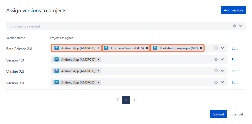Viewport: 252px width, 124px height.
Task: Edit the Beta Release 2.0 version
Action: 235,48
